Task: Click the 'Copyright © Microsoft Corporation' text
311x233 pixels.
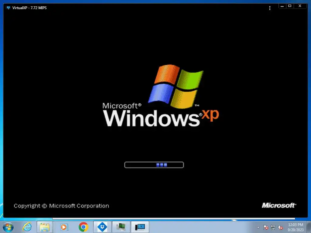Action: tap(61, 206)
